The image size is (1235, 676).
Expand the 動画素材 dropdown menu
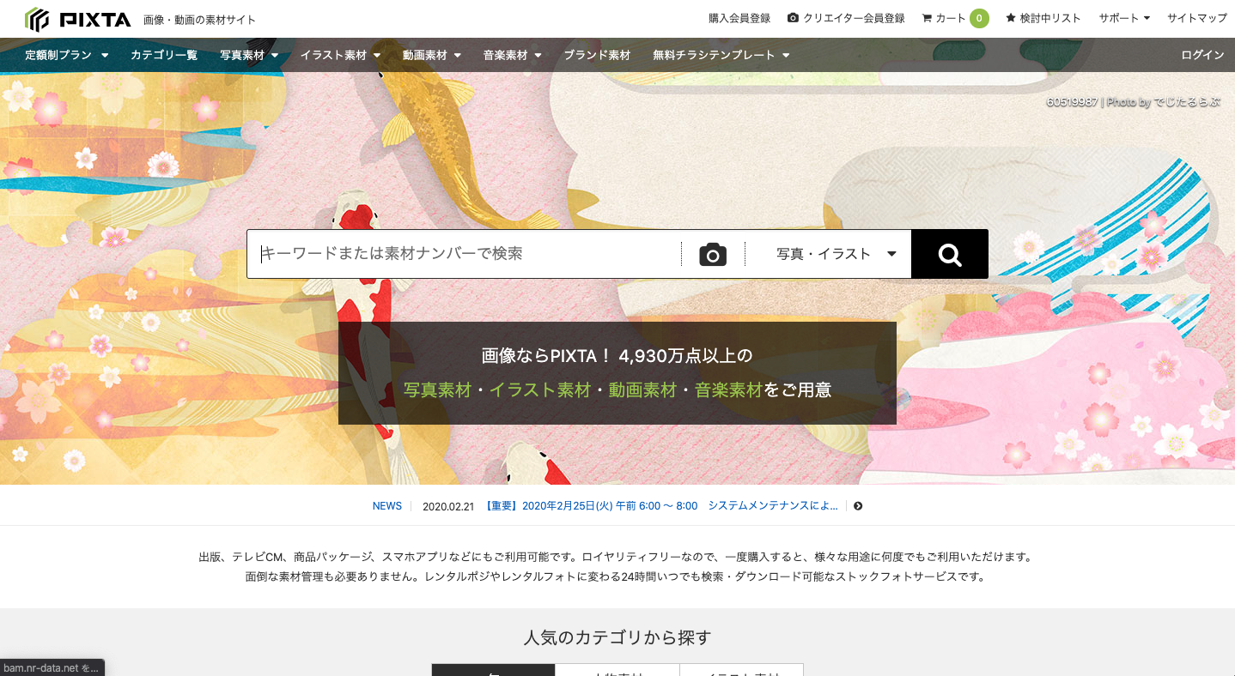432,55
